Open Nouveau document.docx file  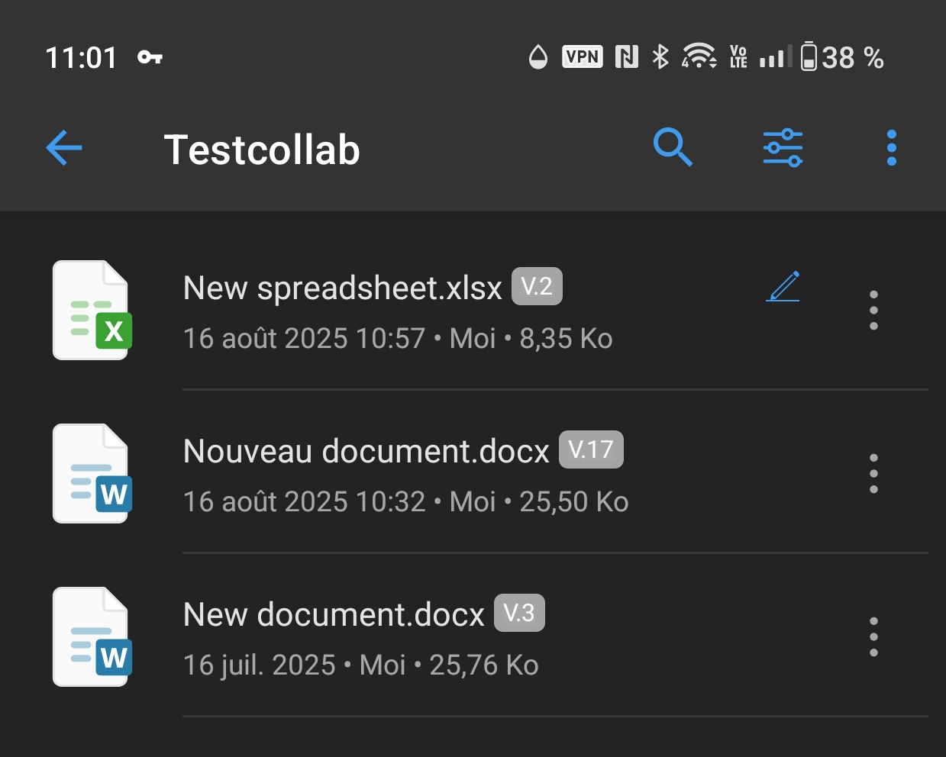pos(366,452)
